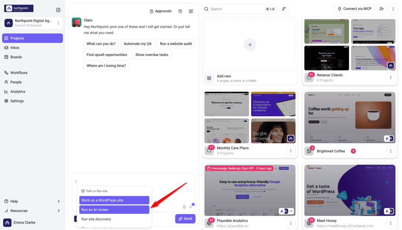Click Brightwell Coffee image icon with badge
Viewport: 402px width, 230px height.
click(309, 151)
